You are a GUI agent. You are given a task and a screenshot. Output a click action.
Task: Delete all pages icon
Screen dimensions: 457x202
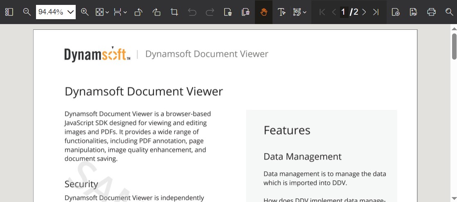245,12
